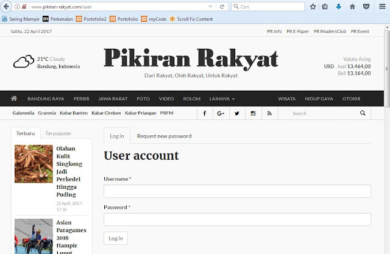Open the Granesia link

pyautogui.click(x=47, y=113)
